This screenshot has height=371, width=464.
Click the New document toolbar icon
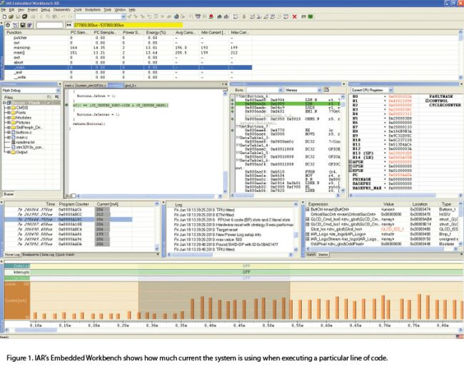4,17
